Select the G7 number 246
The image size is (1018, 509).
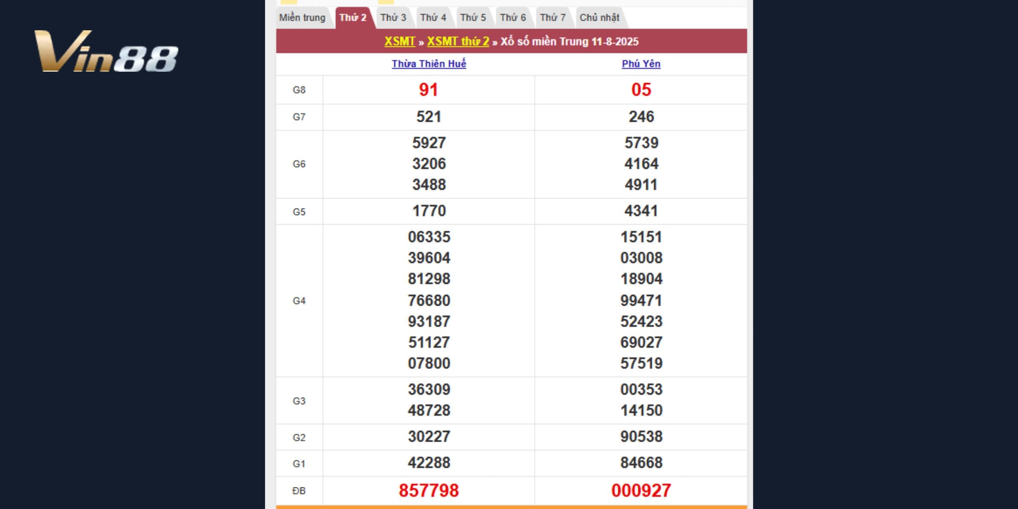(x=641, y=117)
